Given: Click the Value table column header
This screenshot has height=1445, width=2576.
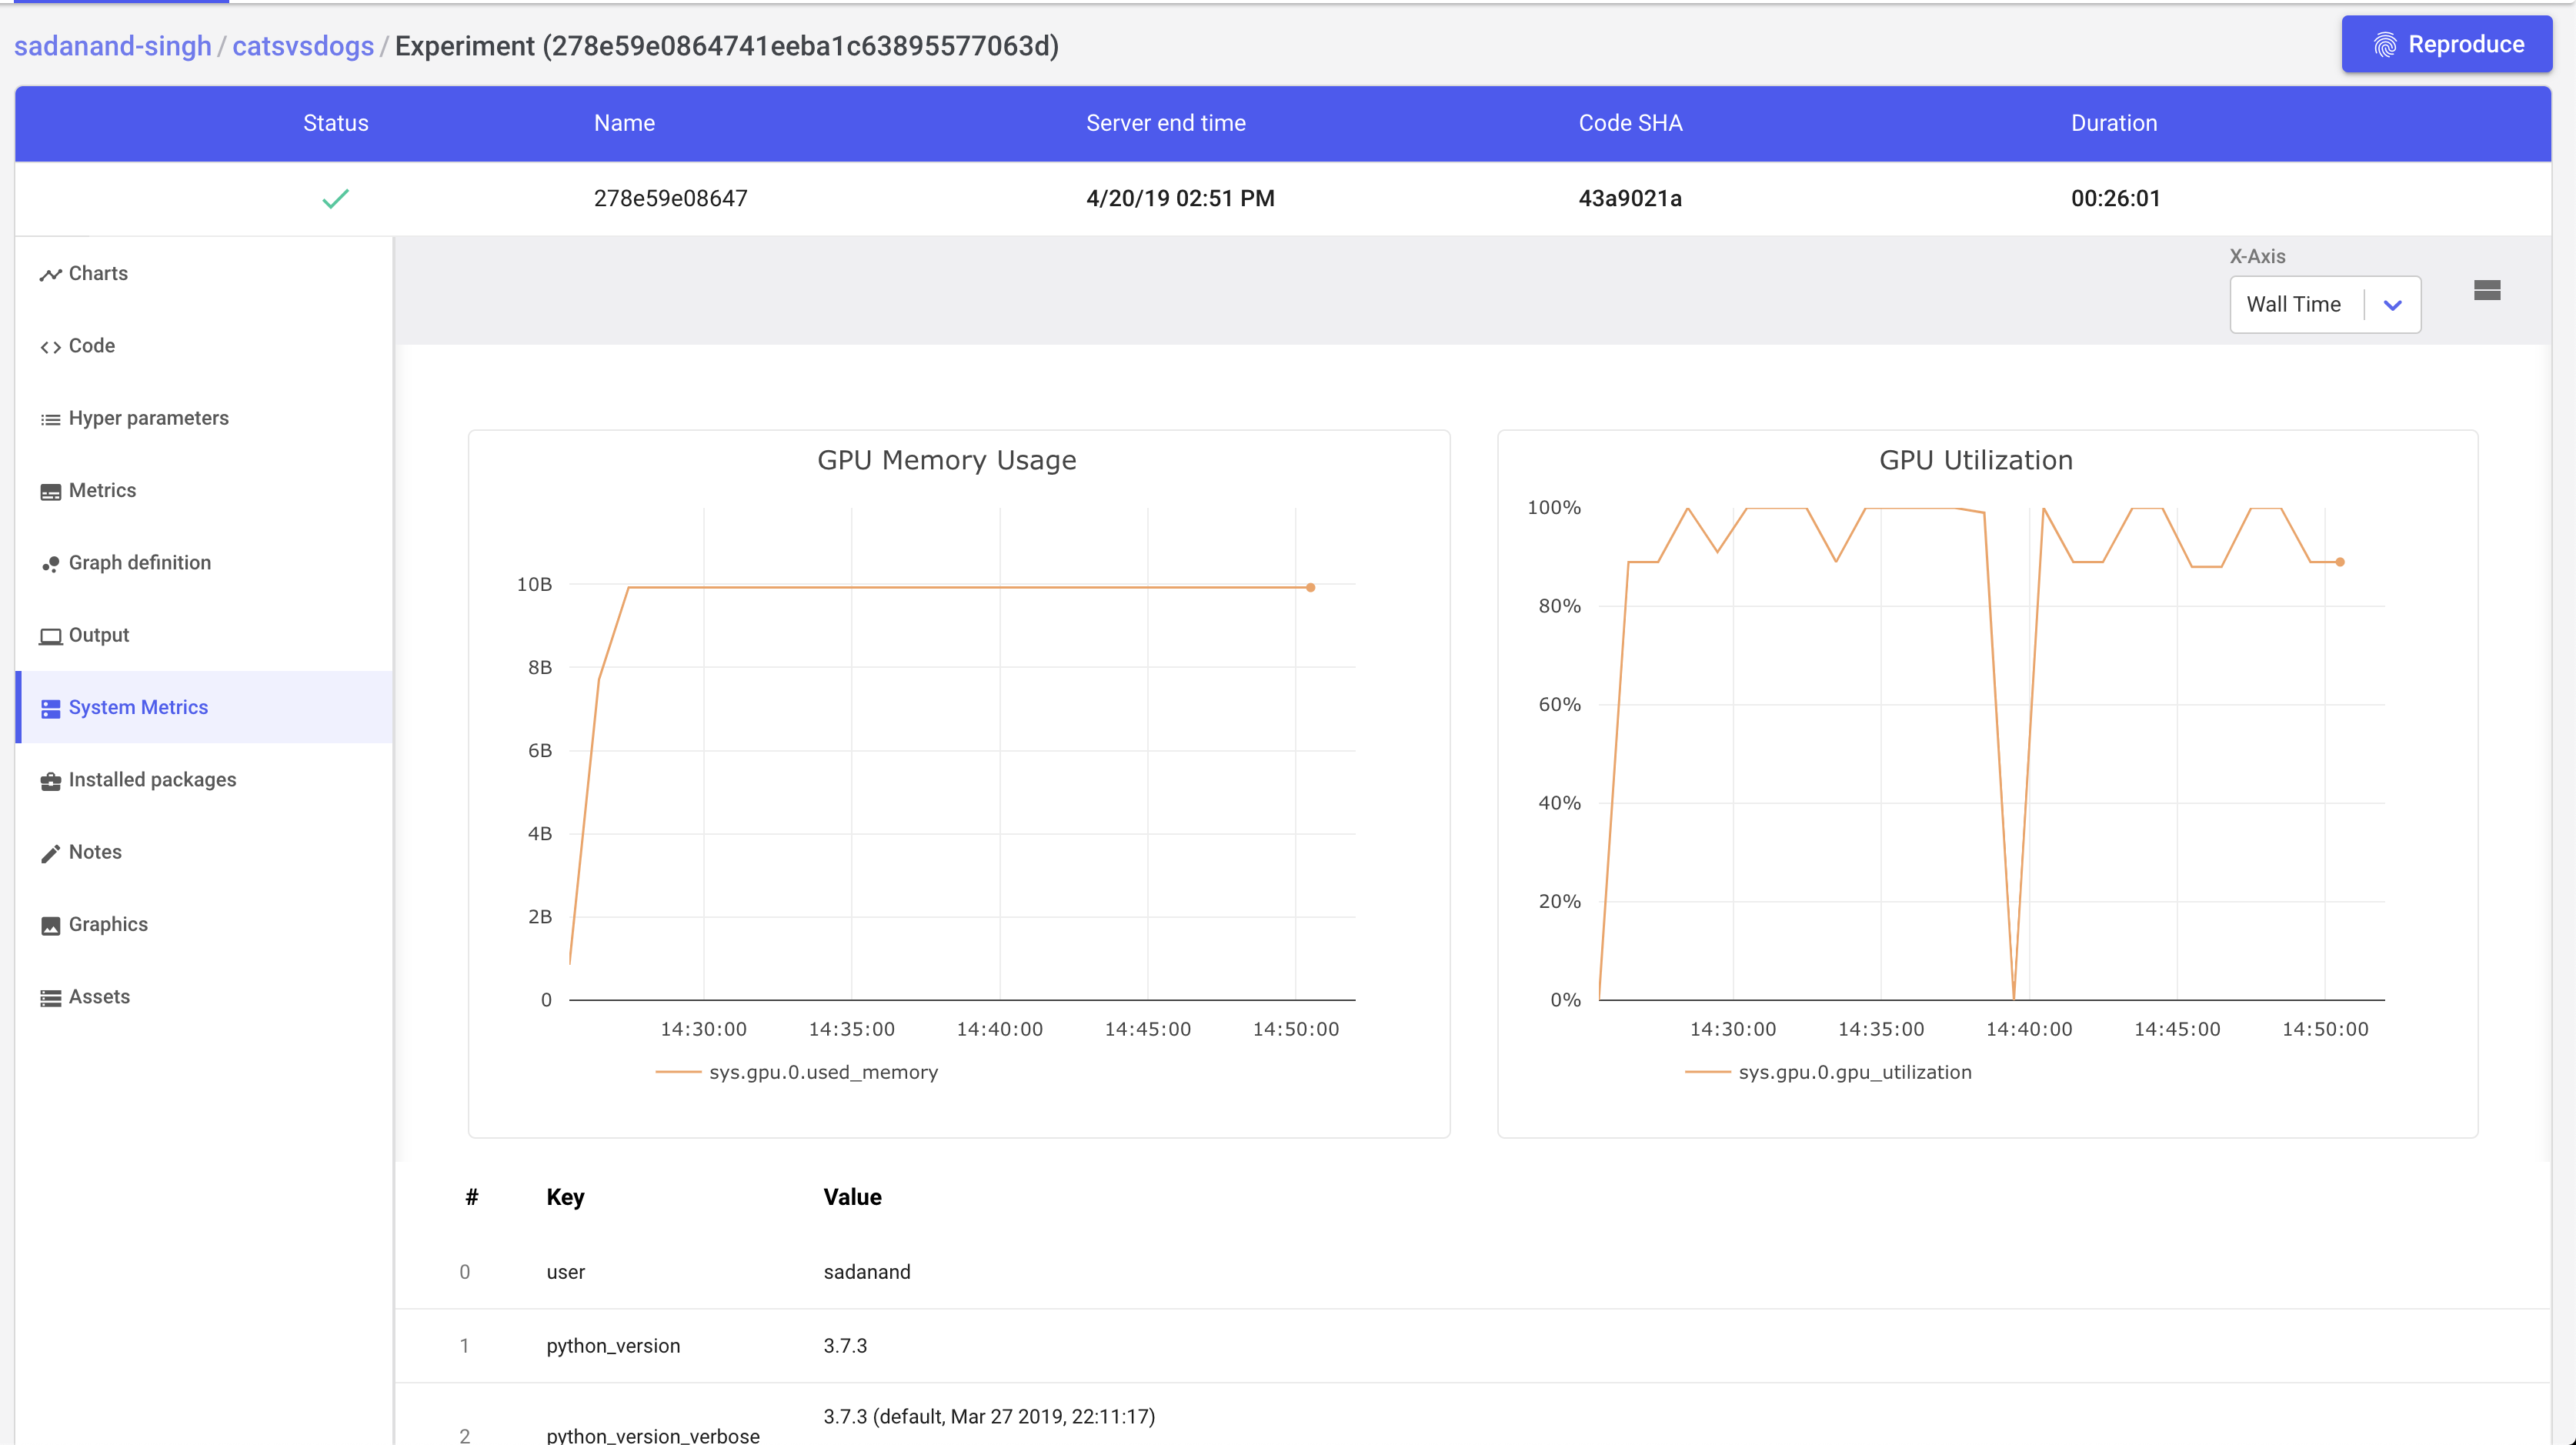Looking at the screenshot, I should click(x=852, y=1197).
